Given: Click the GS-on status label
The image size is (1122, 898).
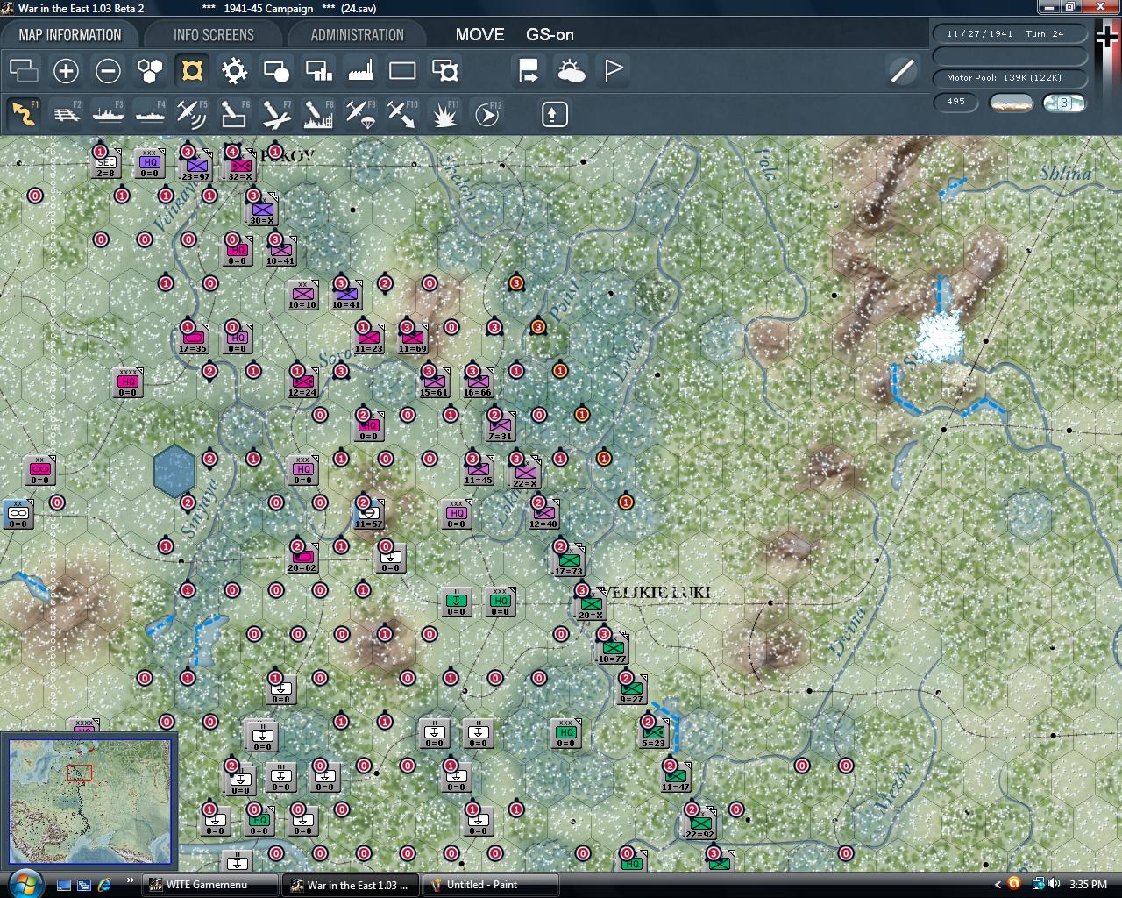Looking at the screenshot, I should tap(550, 35).
